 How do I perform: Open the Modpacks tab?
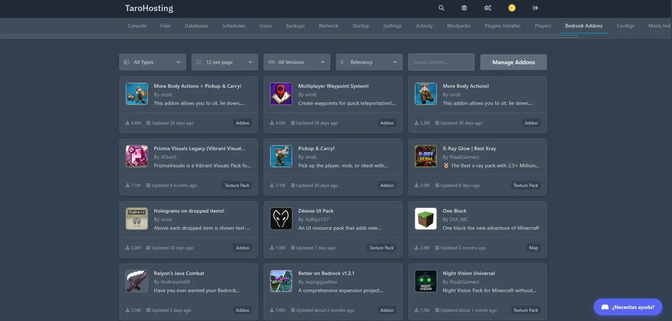pyautogui.click(x=459, y=26)
